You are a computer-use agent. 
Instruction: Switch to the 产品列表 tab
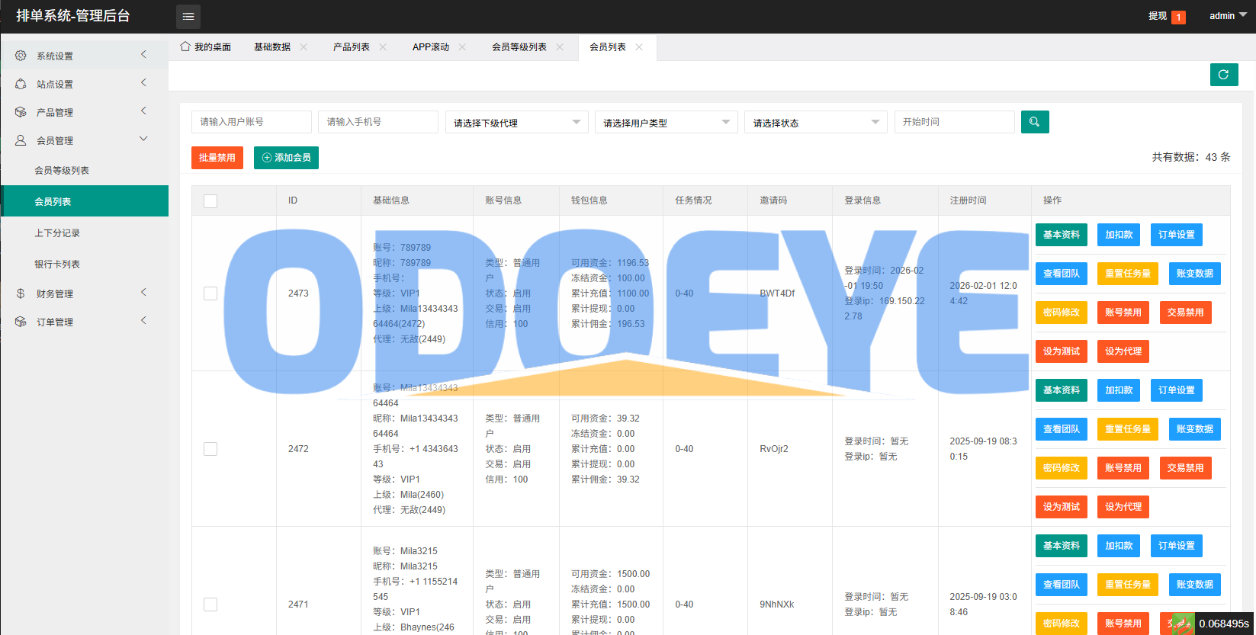coord(351,47)
